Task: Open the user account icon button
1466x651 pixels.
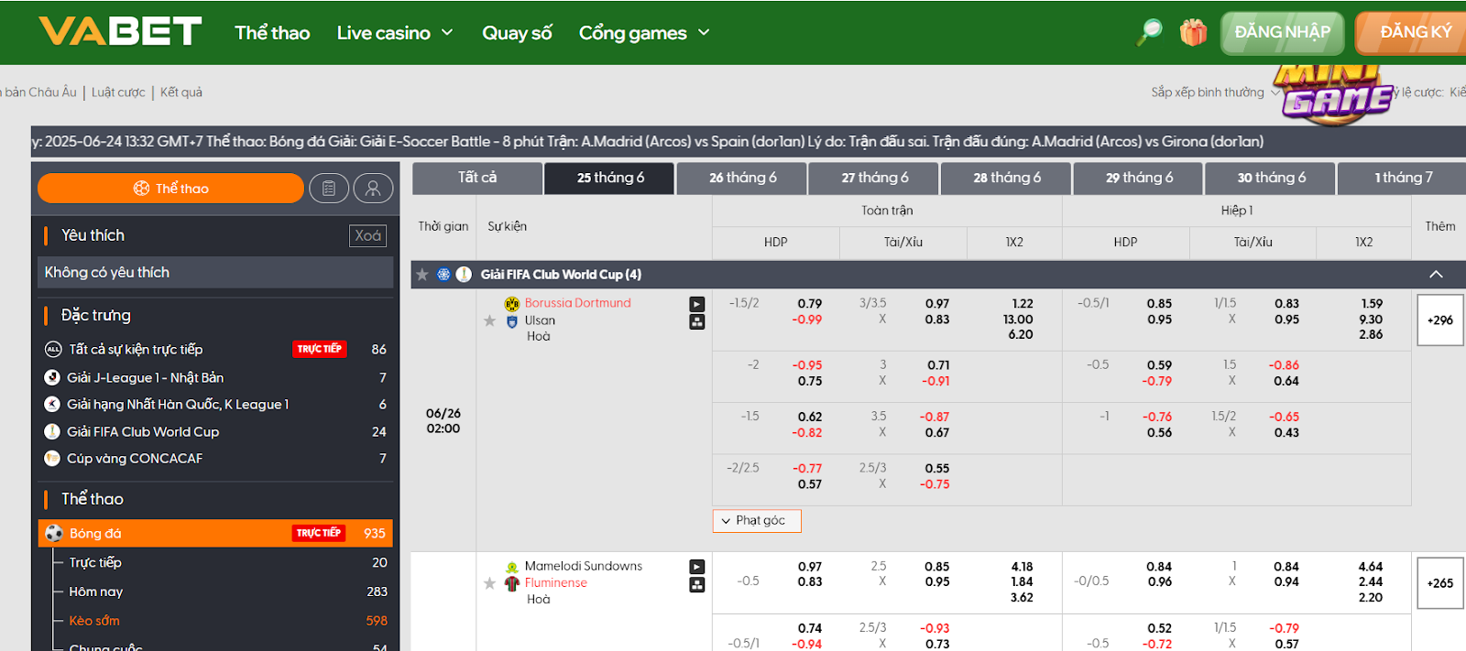Action: click(x=373, y=188)
